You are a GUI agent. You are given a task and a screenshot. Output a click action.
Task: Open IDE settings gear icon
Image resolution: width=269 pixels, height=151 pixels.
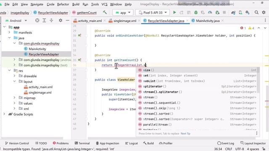coord(264,12)
